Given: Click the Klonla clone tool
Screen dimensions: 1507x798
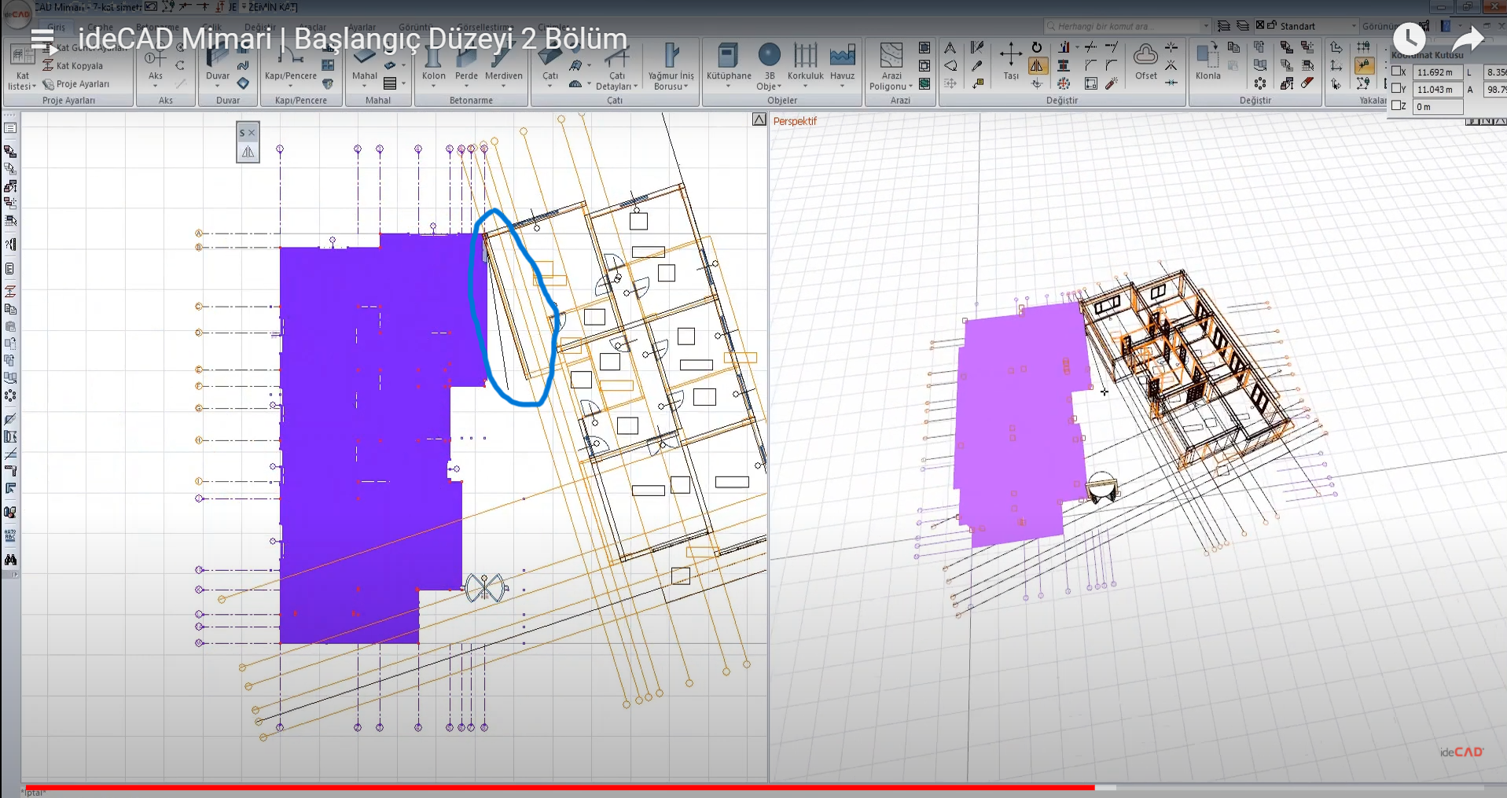Looking at the screenshot, I should [1207, 61].
